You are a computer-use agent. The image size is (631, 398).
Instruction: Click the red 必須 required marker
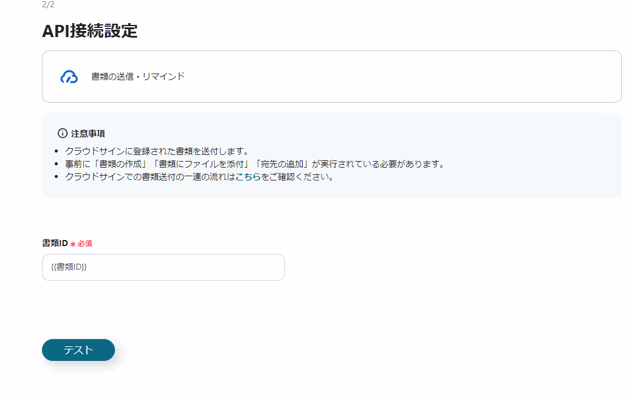[81, 244]
